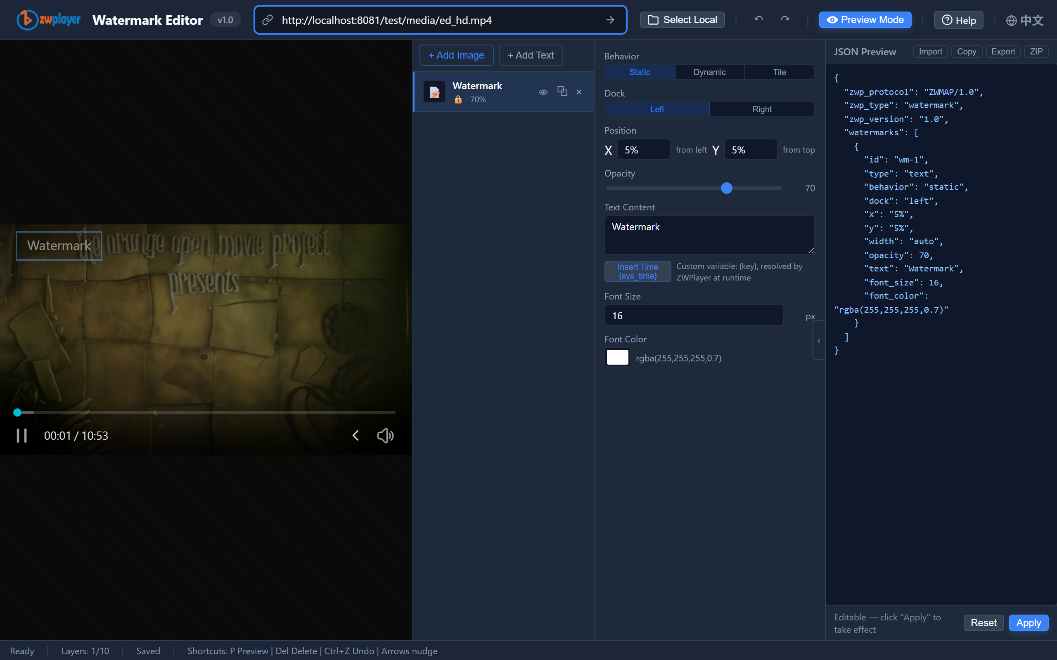Mute the video volume
Viewport: 1057px width, 660px height.
pos(385,435)
